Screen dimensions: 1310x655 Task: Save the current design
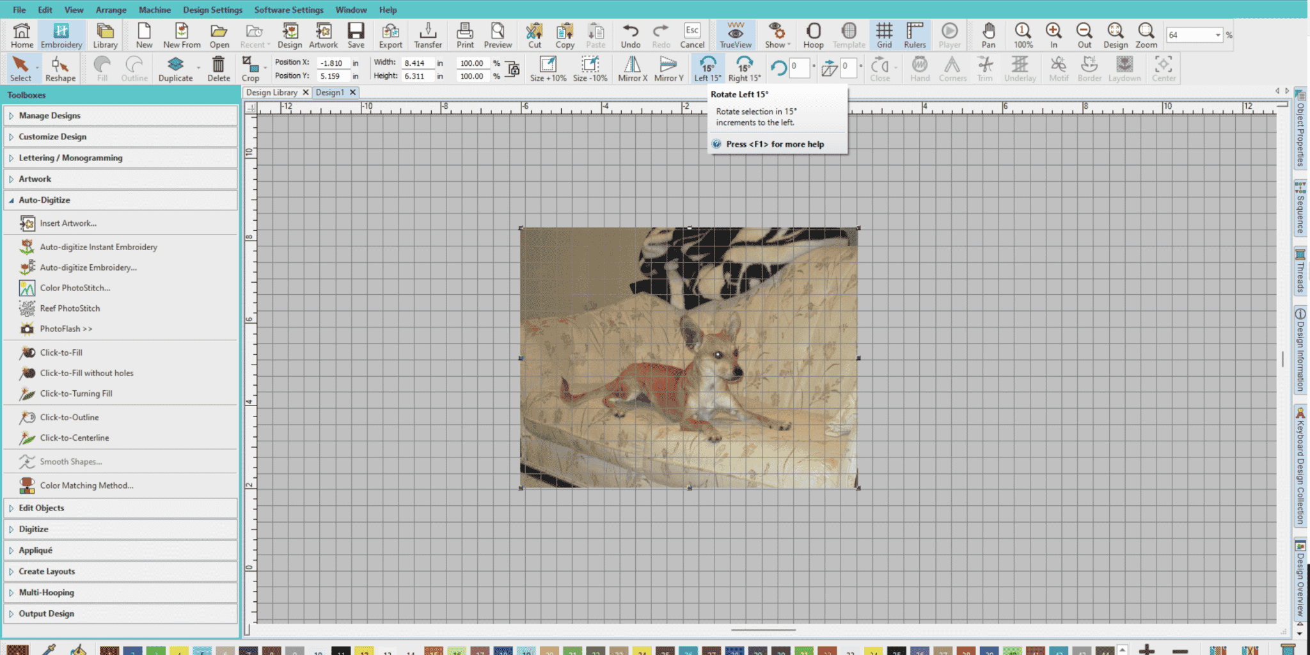click(356, 35)
